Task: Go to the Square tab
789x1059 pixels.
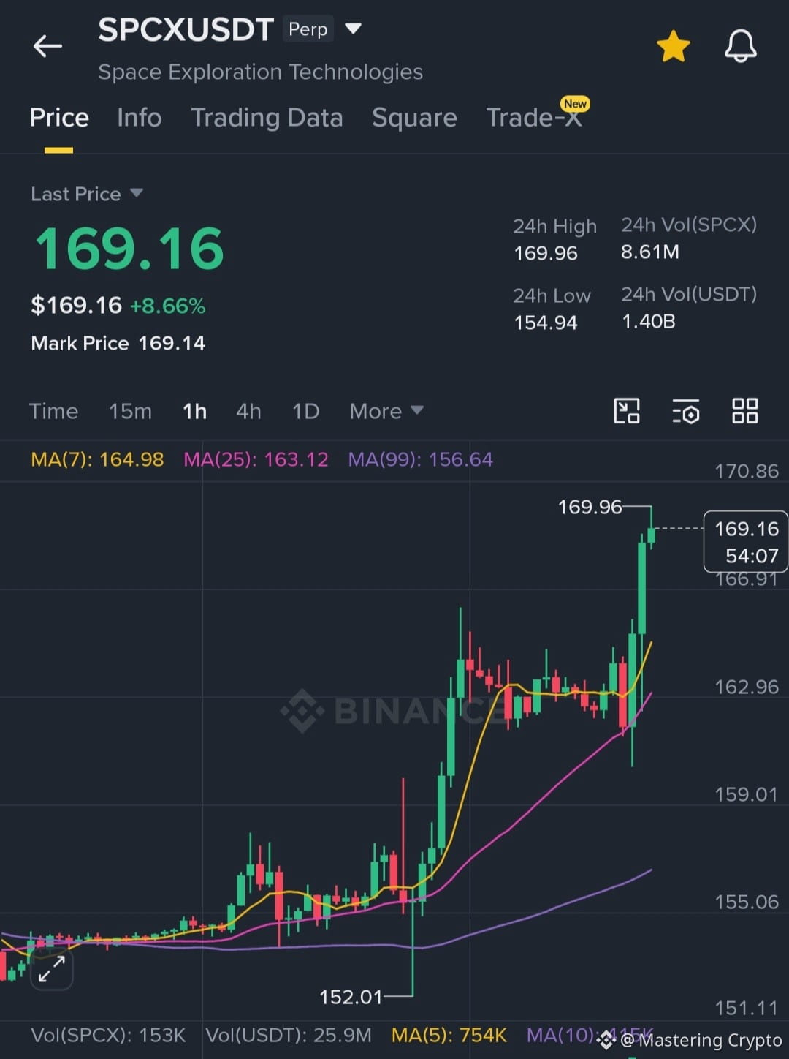Action: click(x=414, y=118)
